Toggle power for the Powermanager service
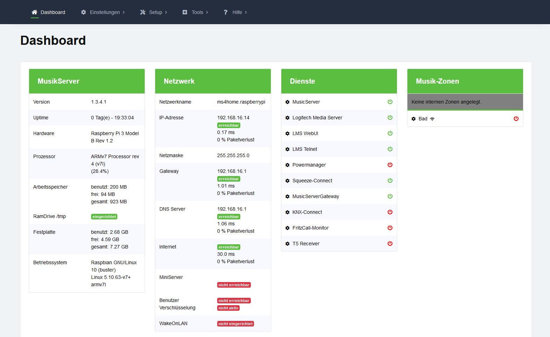 pyautogui.click(x=390, y=164)
